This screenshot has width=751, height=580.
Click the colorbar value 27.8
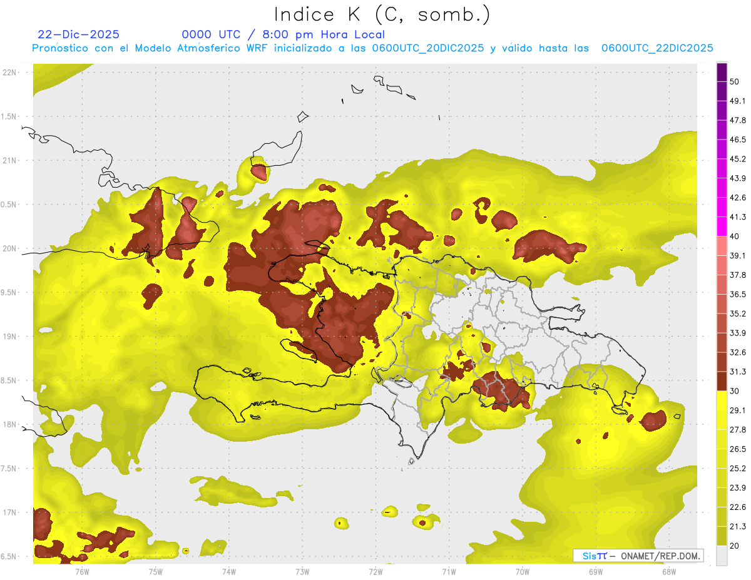738,430
